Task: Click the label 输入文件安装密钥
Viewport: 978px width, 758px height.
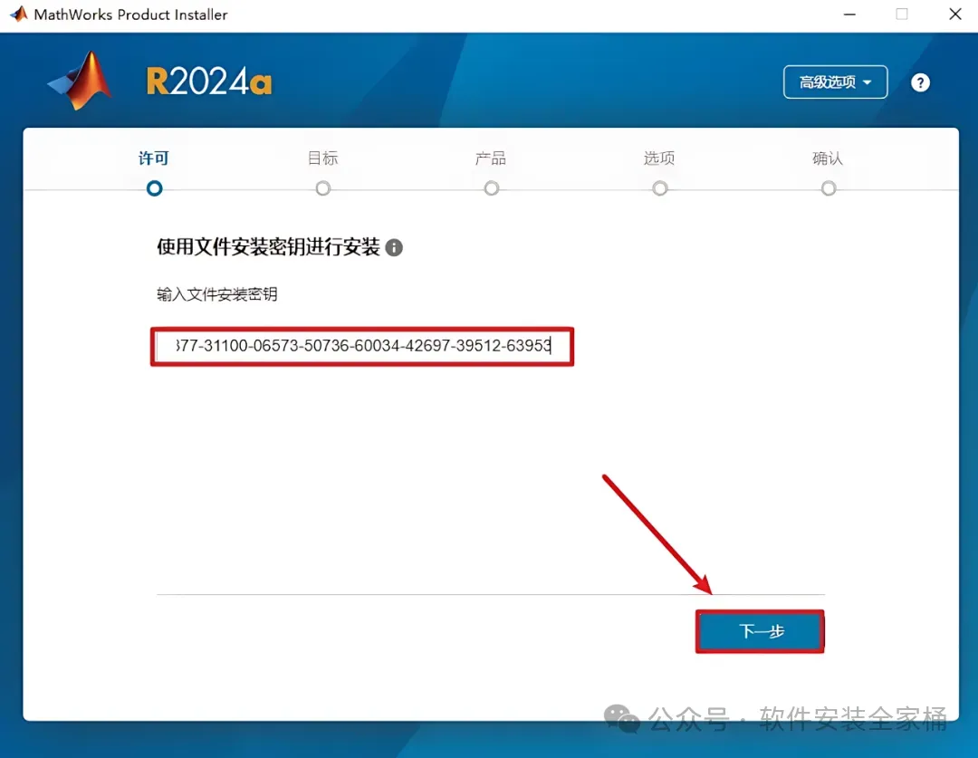Action: [x=217, y=294]
